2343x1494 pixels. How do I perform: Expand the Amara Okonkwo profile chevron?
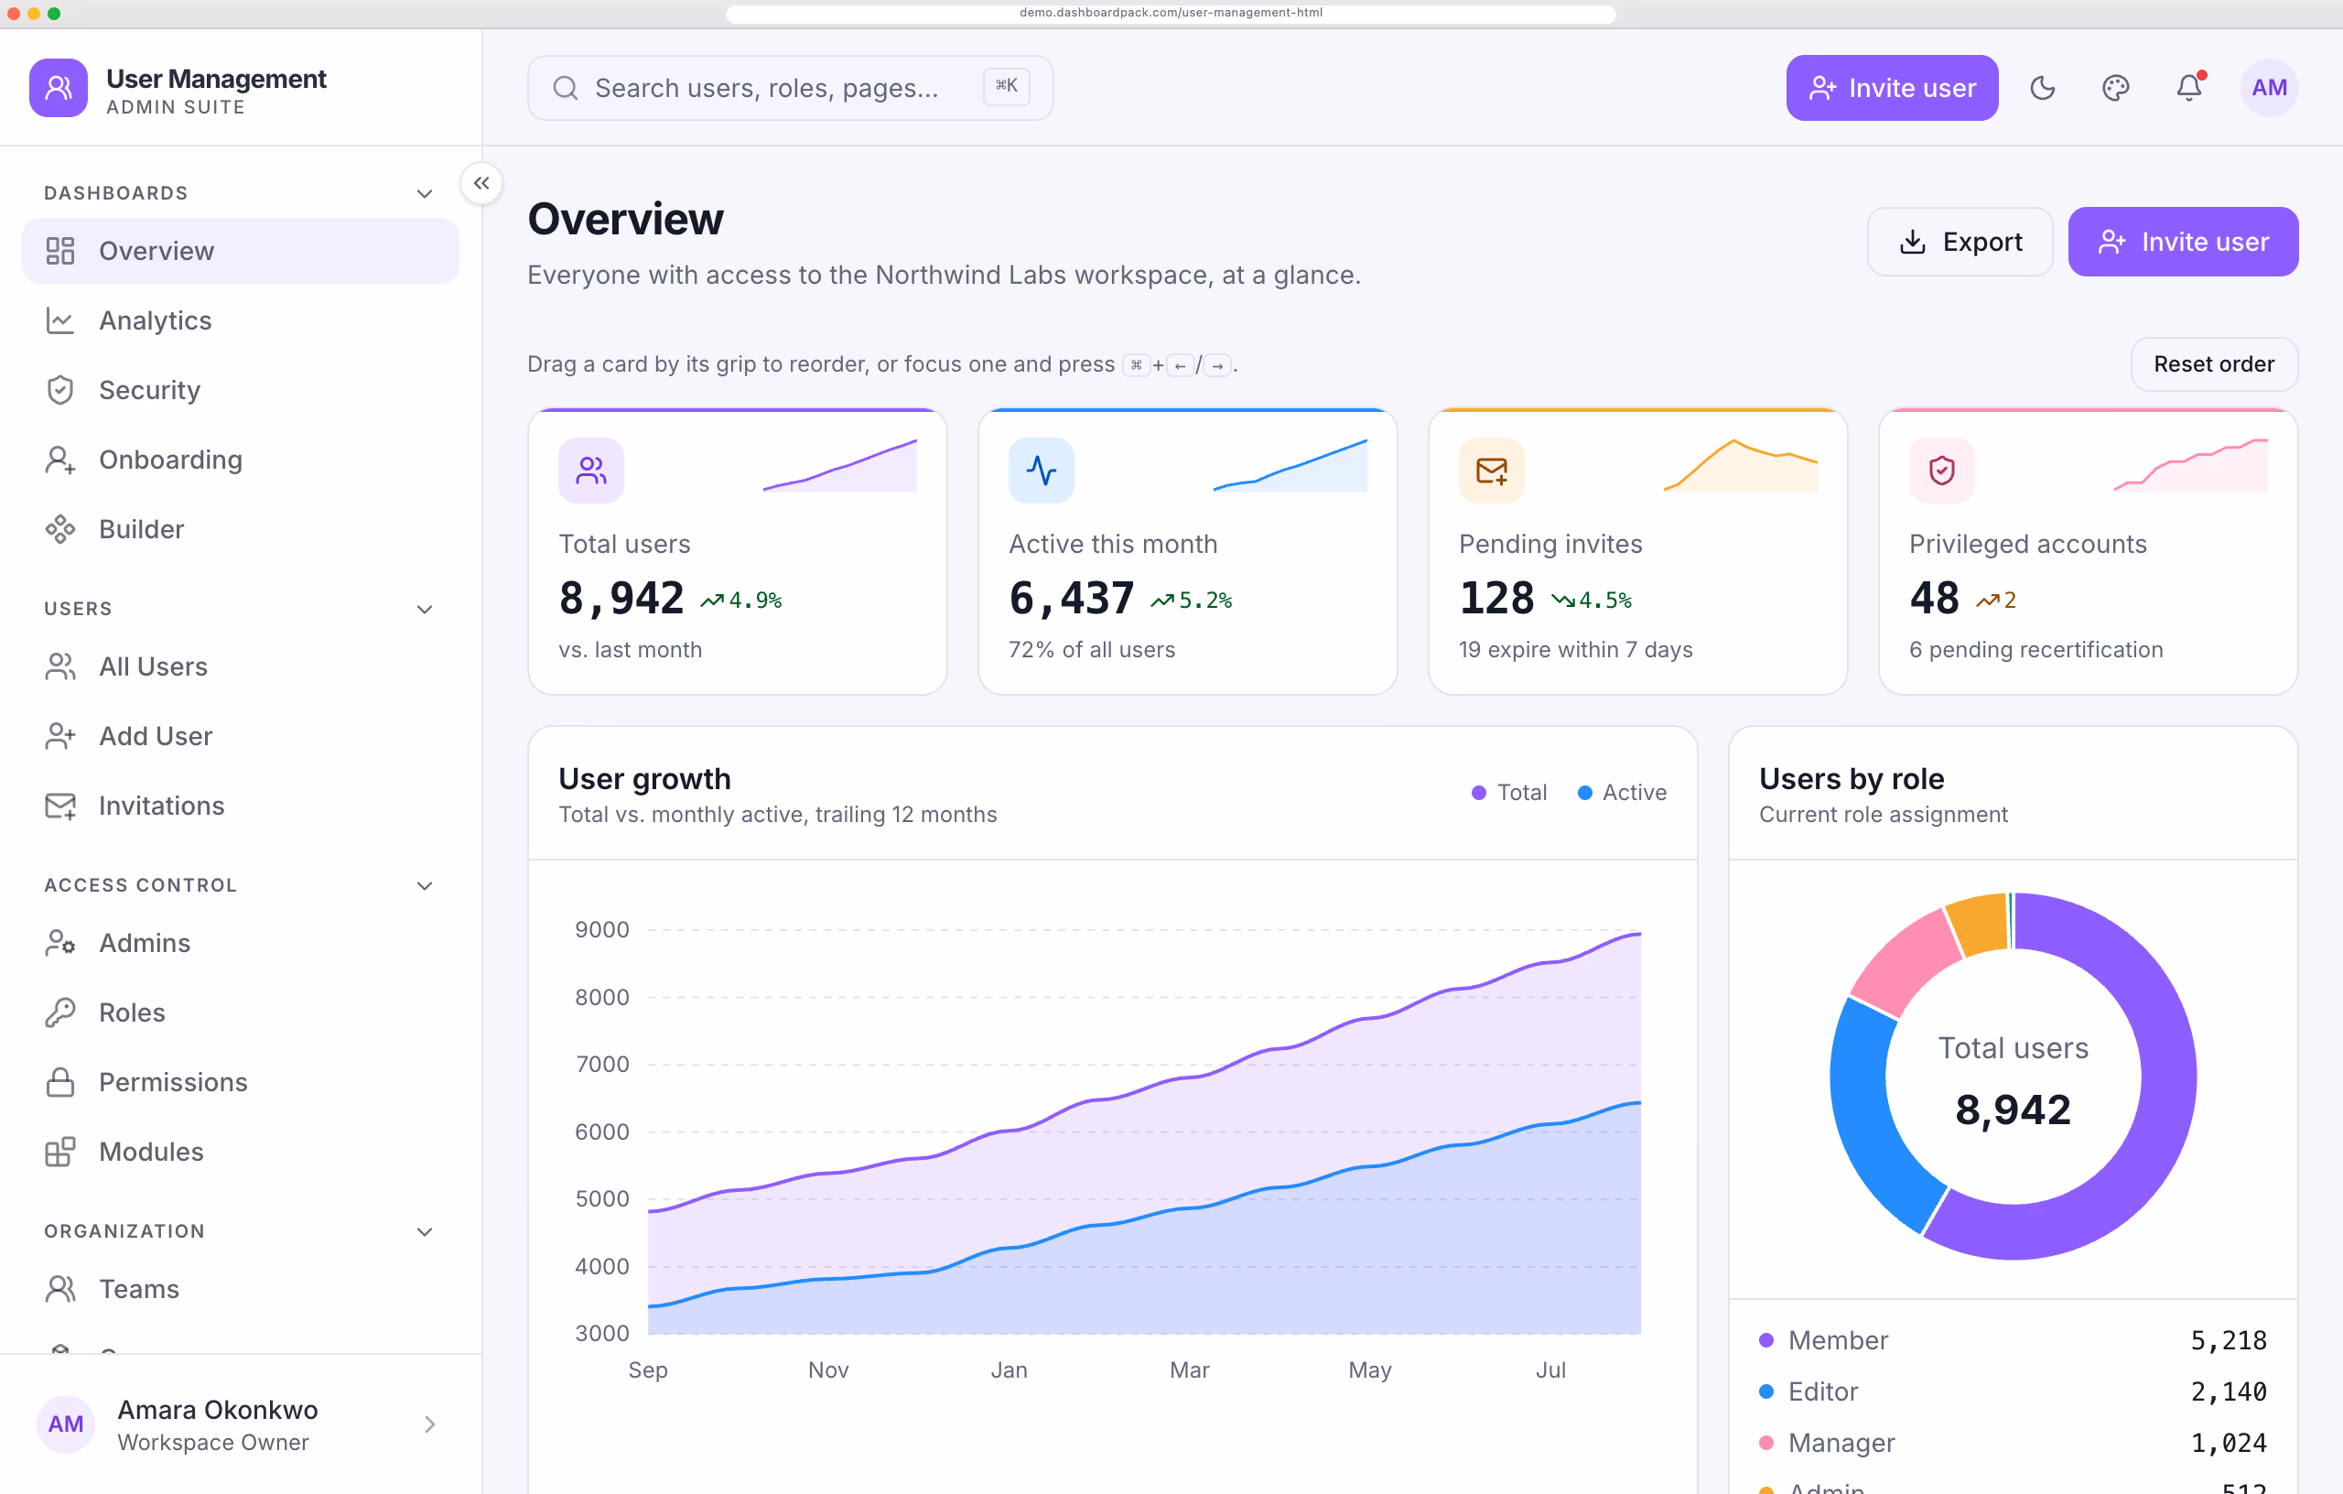[x=429, y=1424]
